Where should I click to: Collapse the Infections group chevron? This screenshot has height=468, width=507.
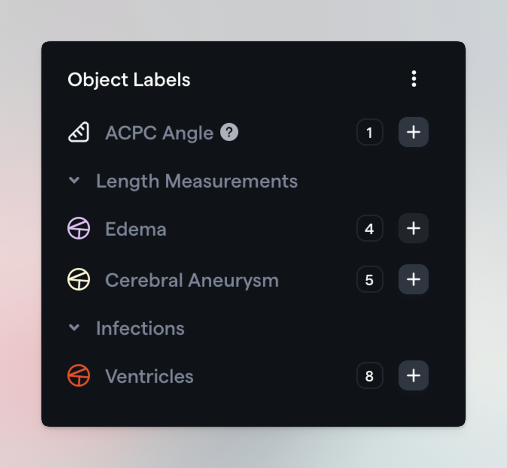coord(74,328)
